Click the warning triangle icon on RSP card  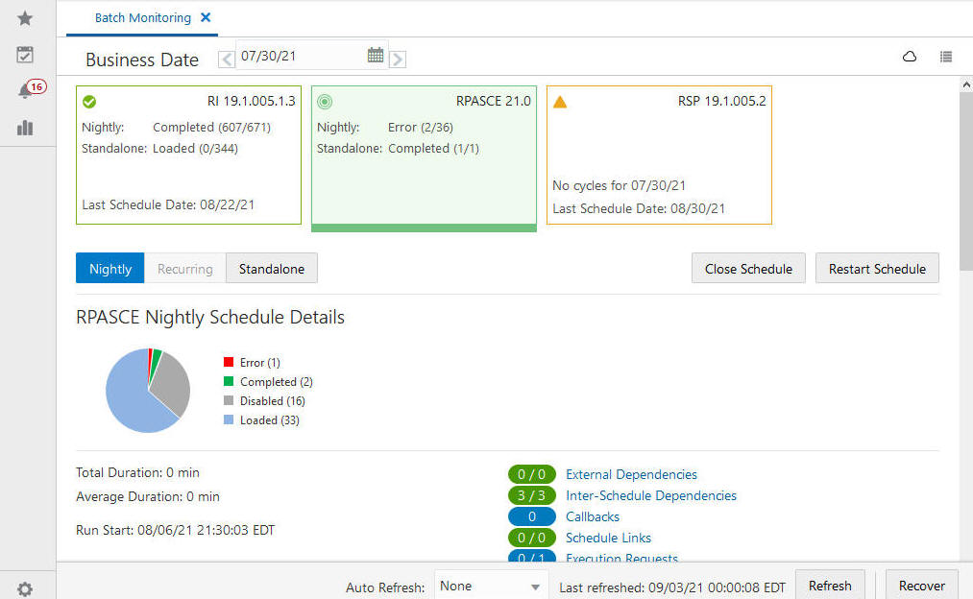click(560, 102)
